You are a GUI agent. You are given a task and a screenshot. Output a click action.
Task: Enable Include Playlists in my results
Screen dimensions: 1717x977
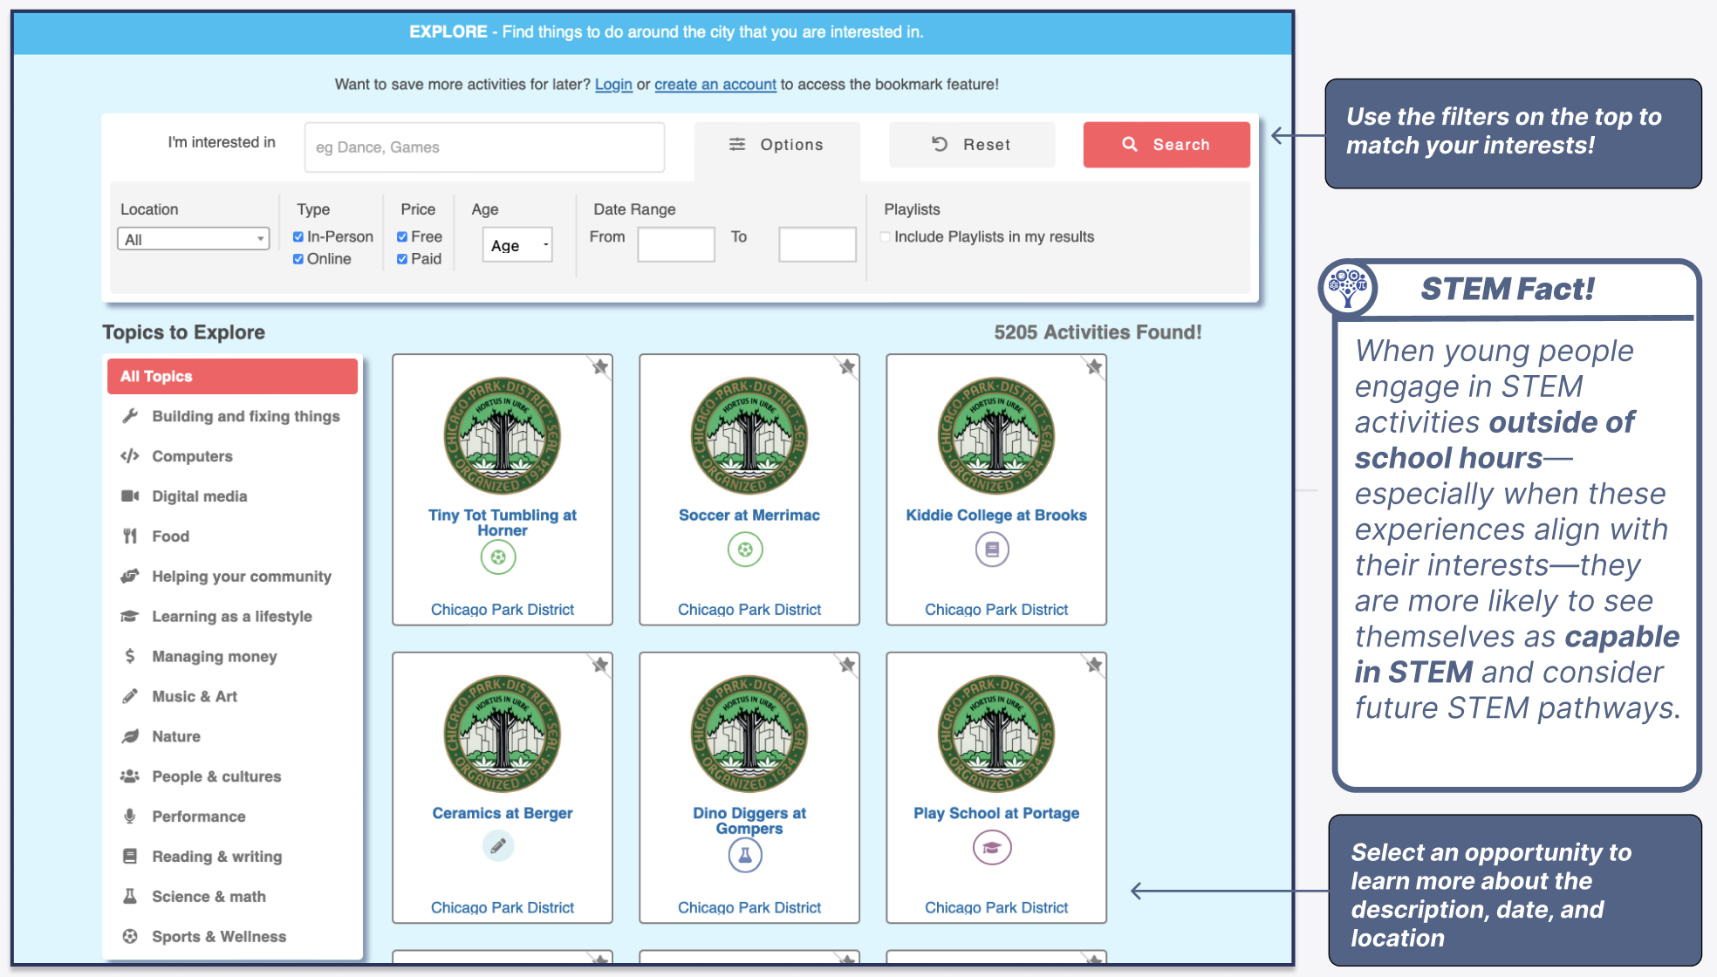pos(886,236)
